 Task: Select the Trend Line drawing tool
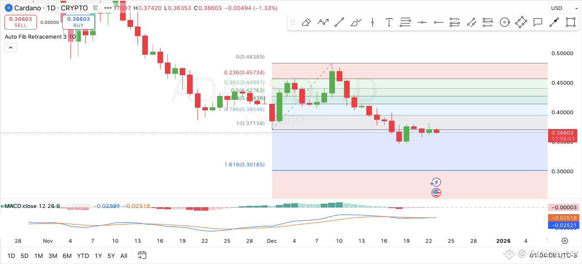[339, 22]
